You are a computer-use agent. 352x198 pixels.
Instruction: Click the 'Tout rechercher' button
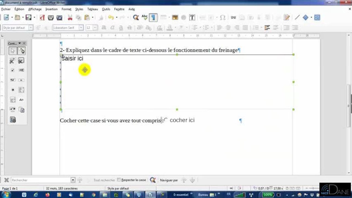pos(104,180)
